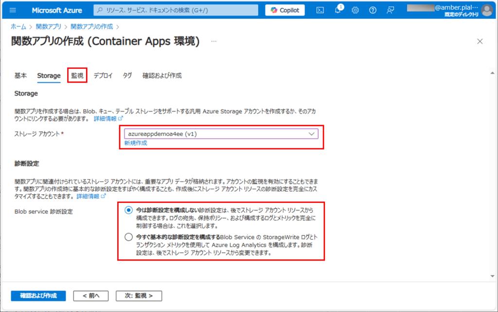This screenshot has width=498, height=312.
Task: Open the help question mark icon
Action: point(373,10)
